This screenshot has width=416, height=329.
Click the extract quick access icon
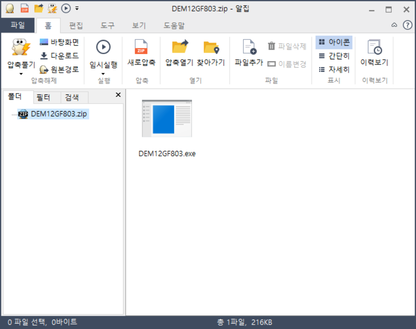tap(52, 9)
